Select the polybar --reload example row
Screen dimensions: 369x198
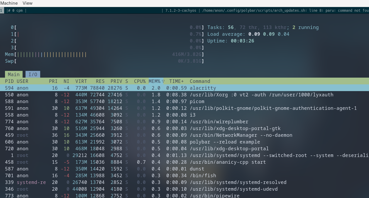point(184,142)
